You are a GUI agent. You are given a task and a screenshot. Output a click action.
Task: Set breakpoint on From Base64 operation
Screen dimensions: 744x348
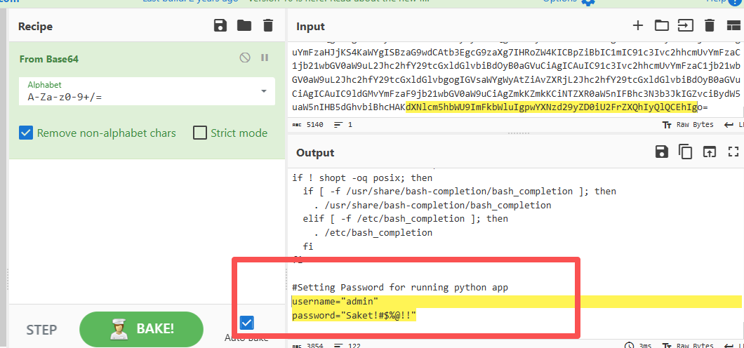pyautogui.click(x=265, y=58)
